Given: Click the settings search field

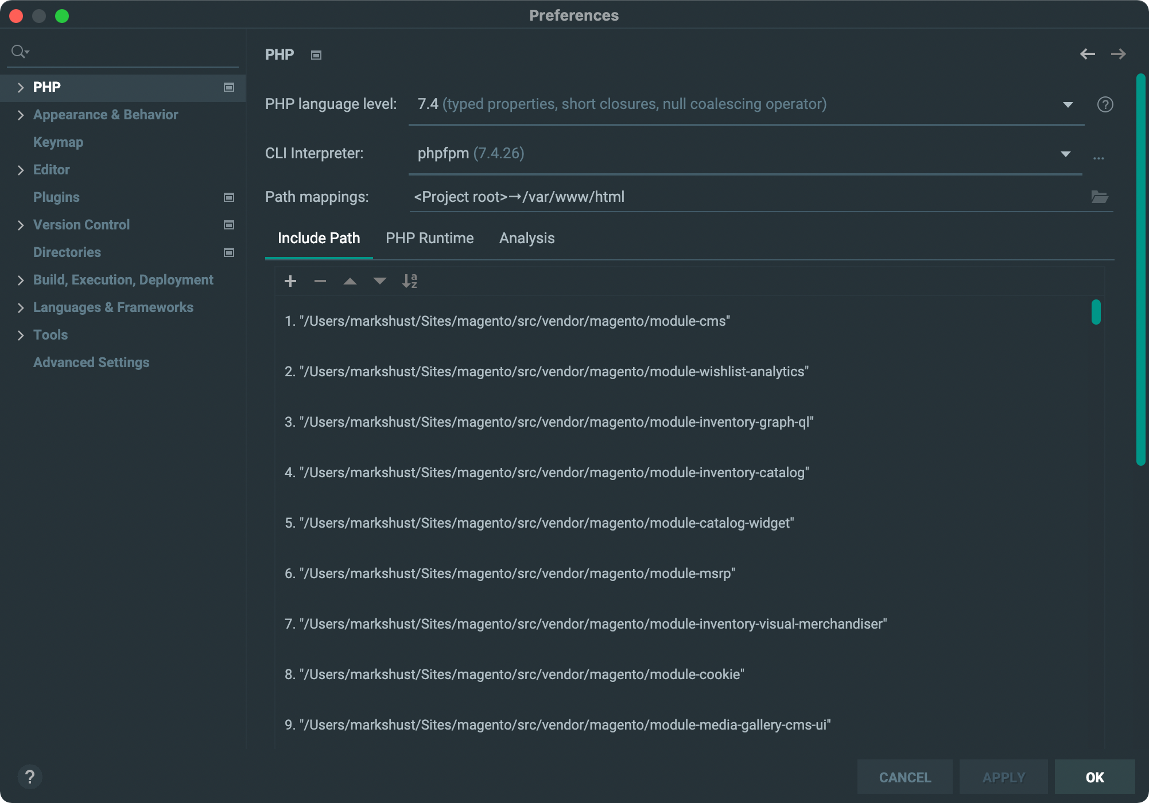Looking at the screenshot, I should tap(123, 52).
